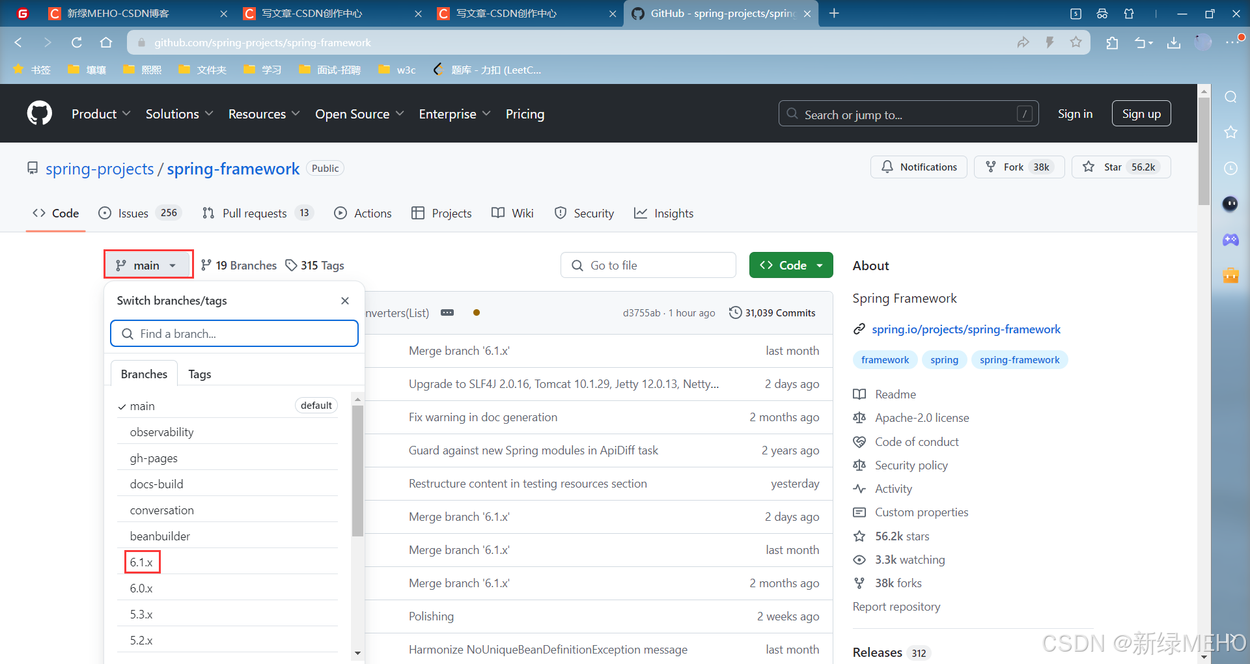Expand the Solutions menu
The height and width of the screenshot is (664, 1250).
(180, 114)
